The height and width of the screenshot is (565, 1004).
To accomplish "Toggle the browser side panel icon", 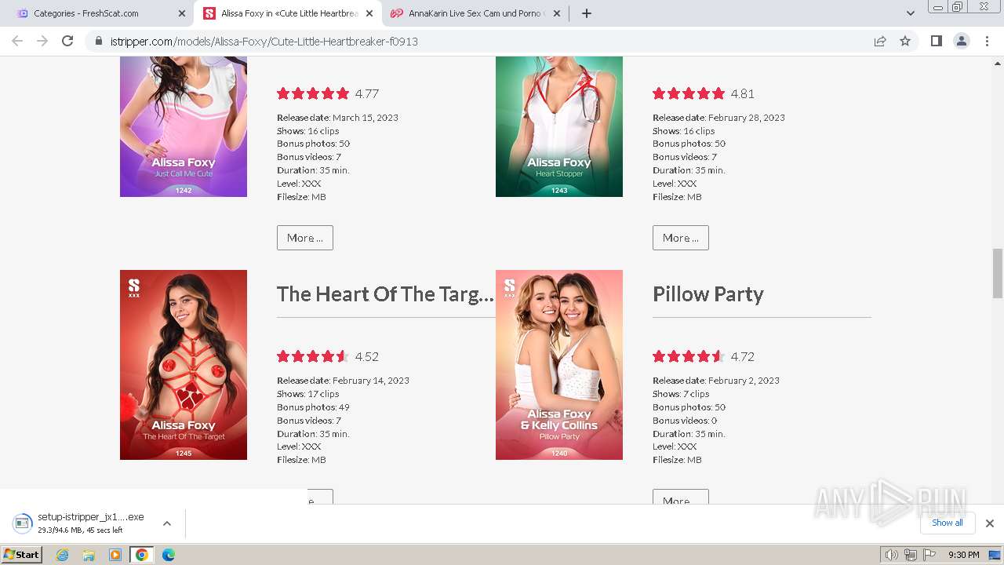I will pos(936,41).
